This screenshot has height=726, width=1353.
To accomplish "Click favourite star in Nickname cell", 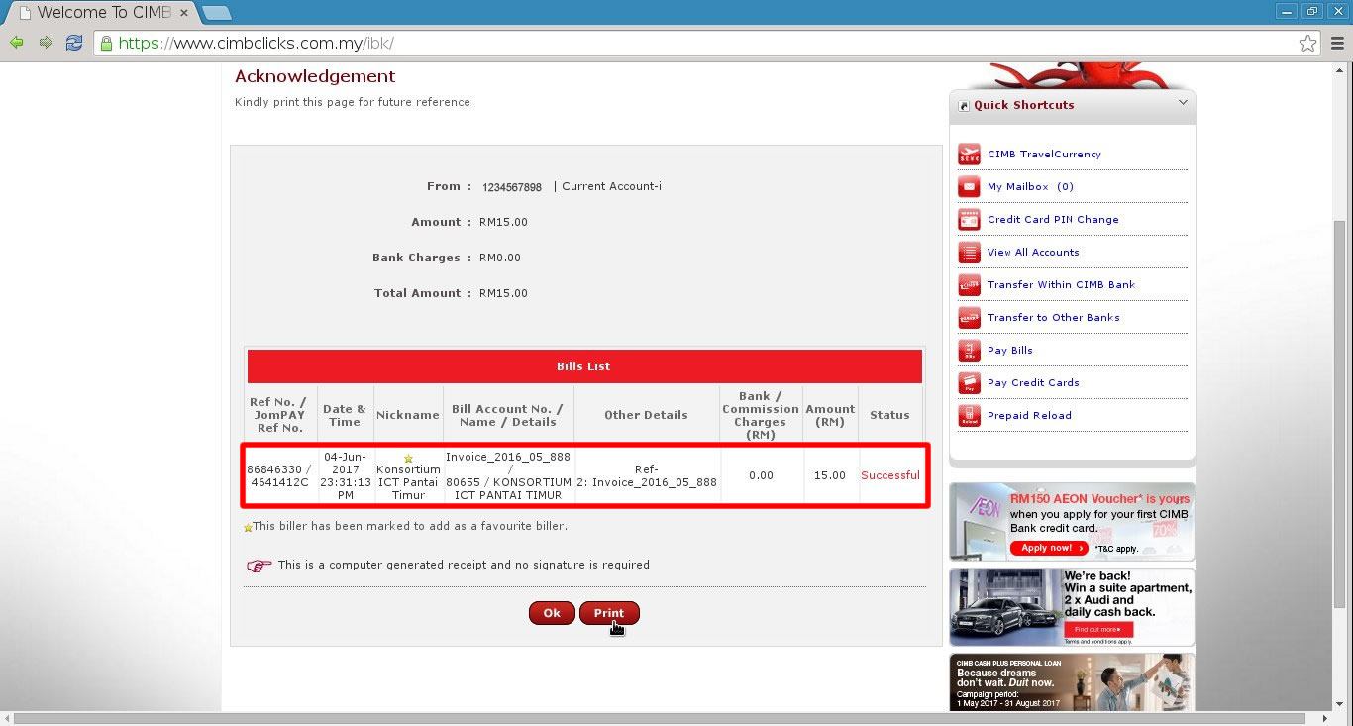I will [x=408, y=459].
